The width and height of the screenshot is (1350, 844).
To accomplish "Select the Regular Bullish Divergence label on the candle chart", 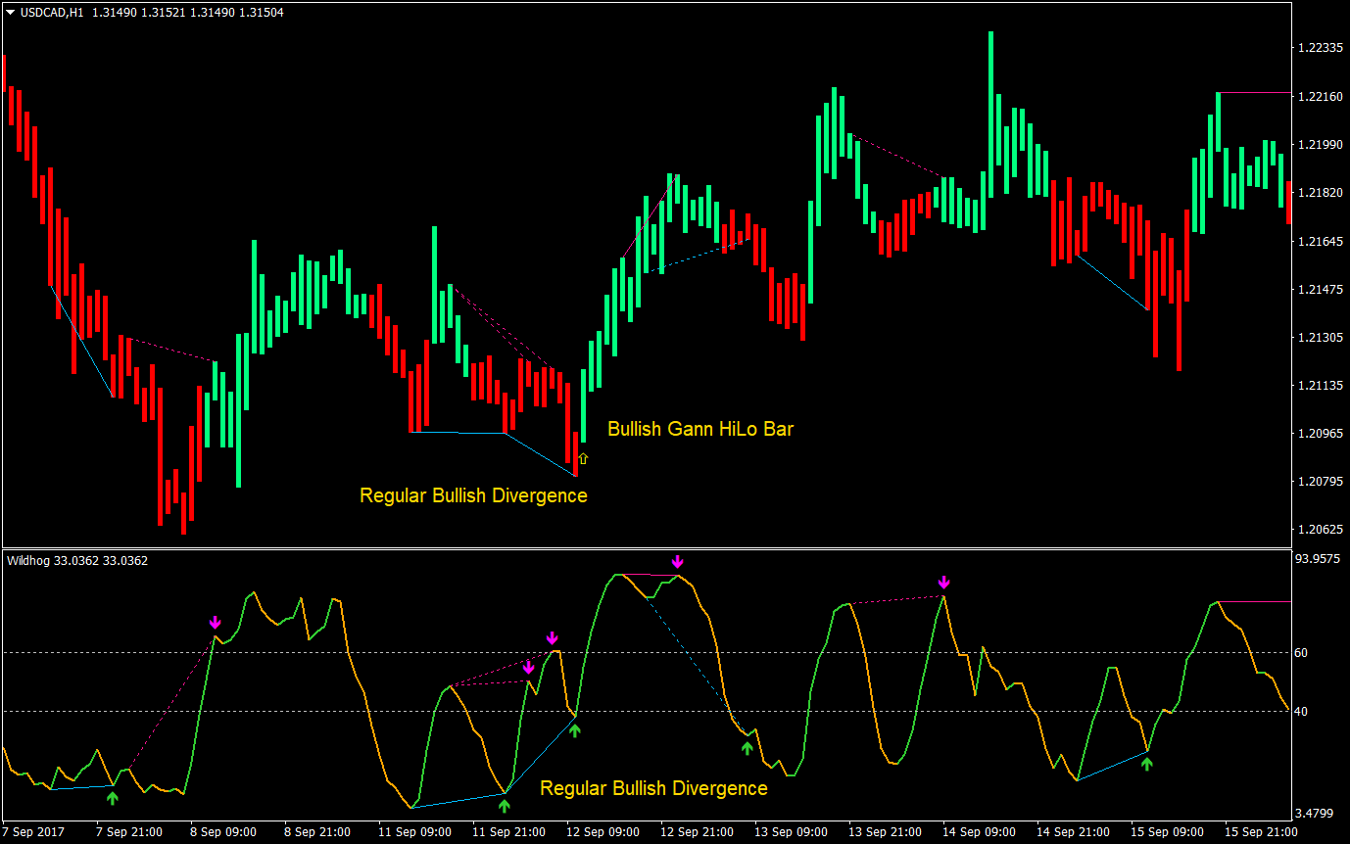I will click(x=473, y=495).
